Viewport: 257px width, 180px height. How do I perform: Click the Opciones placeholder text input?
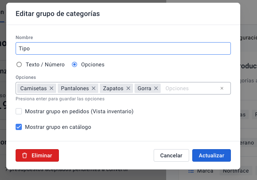pos(189,89)
